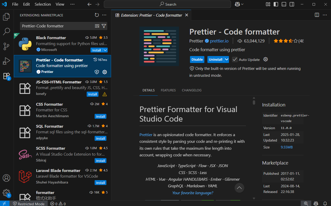Open the manage gear on Prettier list item

105,72
